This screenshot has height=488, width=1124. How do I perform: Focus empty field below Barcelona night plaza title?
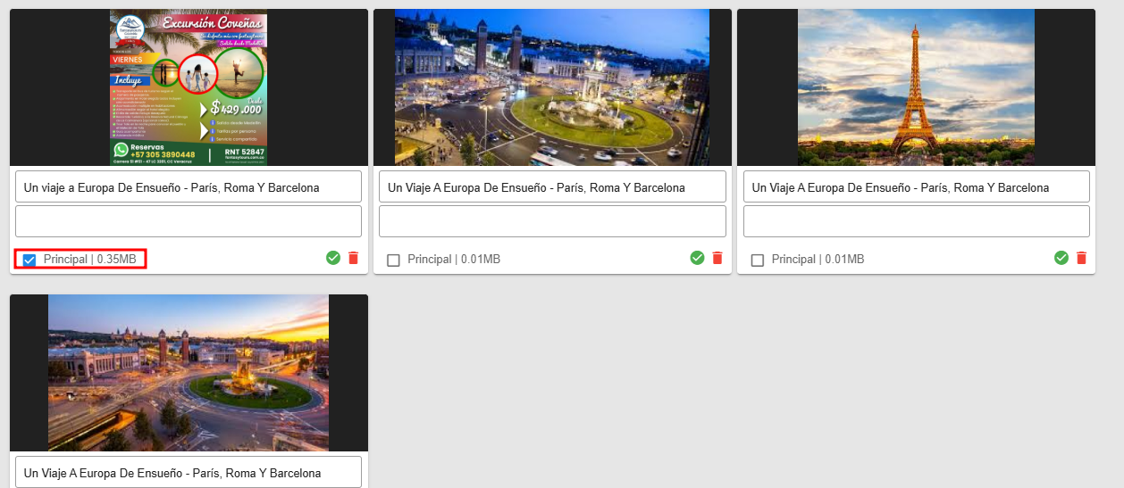[x=552, y=221]
